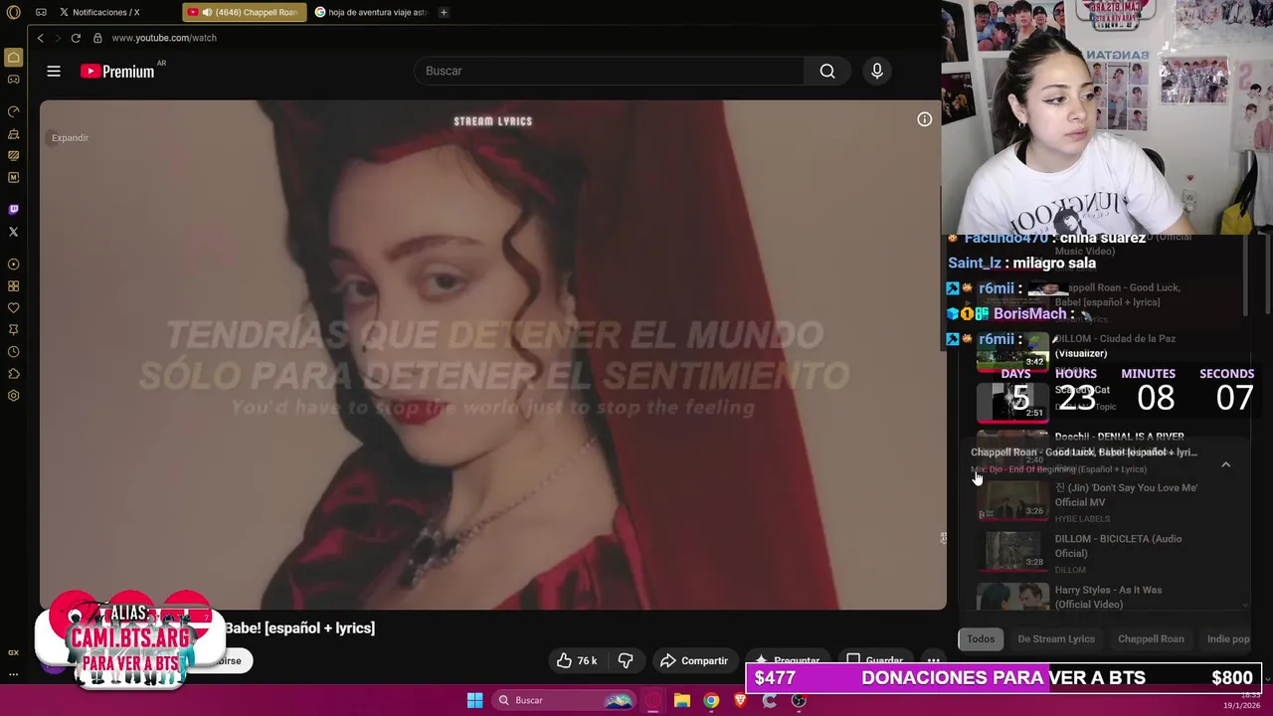Screen dimensions: 1273x716
Task: Open DILLOM - Ciudad de la Paz visualizer
Action: point(1115,345)
